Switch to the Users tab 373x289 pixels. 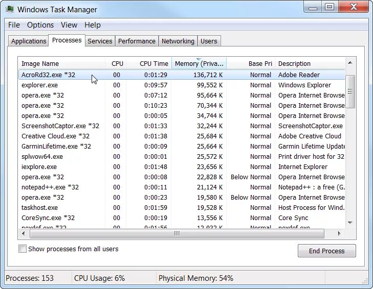click(x=209, y=41)
